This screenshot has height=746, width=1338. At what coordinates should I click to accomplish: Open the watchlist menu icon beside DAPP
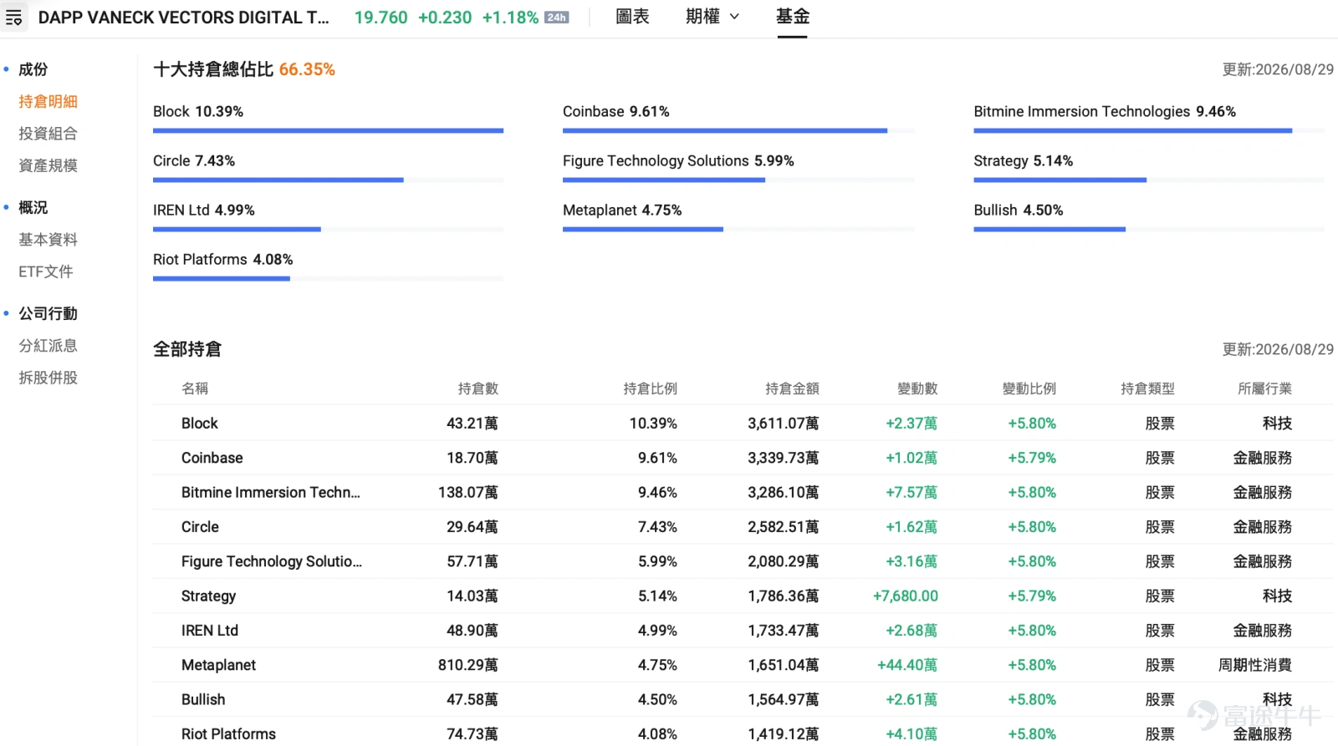point(14,18)
